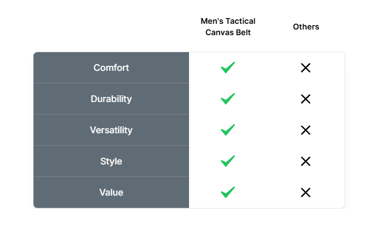Click the black X in Durability row

[305, 99]
